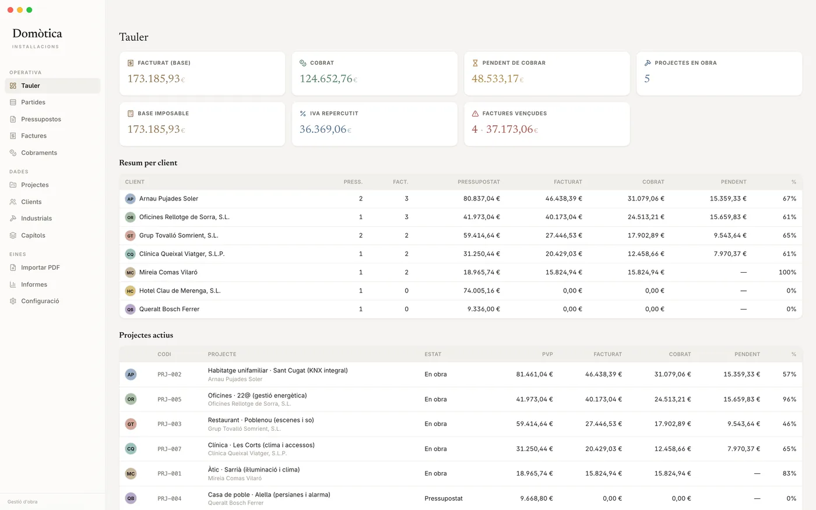
Task: Click the percent icon on IVA repercutit
Action: 303,114
